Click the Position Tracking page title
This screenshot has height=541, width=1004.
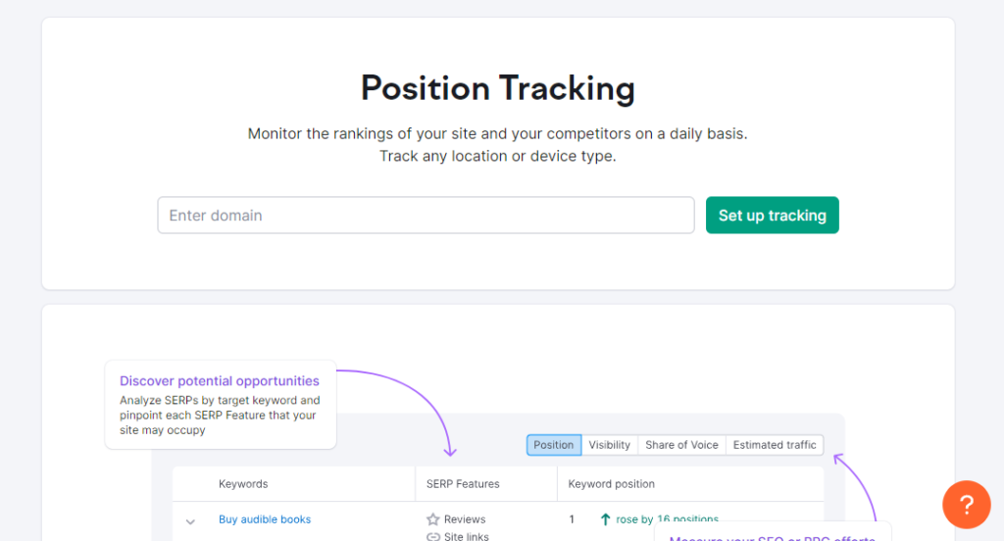pyautogui.click(x=497, y=88)
